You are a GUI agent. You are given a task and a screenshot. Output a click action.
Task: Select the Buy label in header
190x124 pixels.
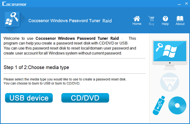[x=151, y=24]
